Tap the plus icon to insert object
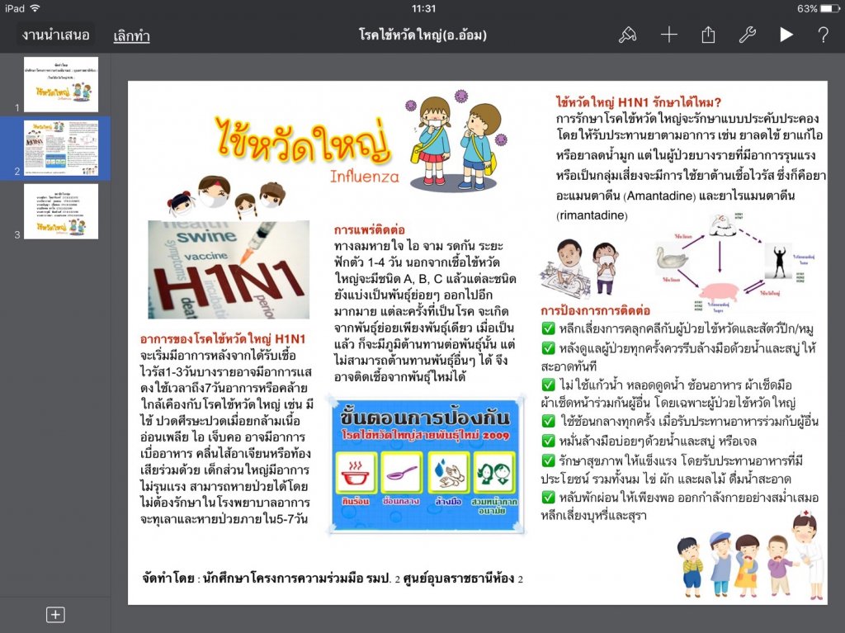This screenshot has width=845, height=633. pyautogui.click(x=668, y=35)
